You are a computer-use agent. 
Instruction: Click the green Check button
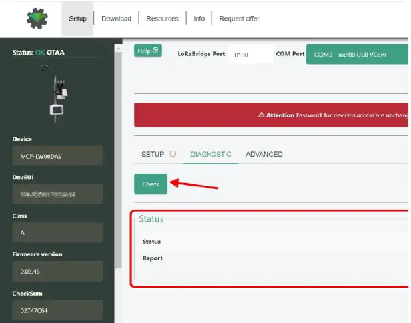click(x=151, y=184)
